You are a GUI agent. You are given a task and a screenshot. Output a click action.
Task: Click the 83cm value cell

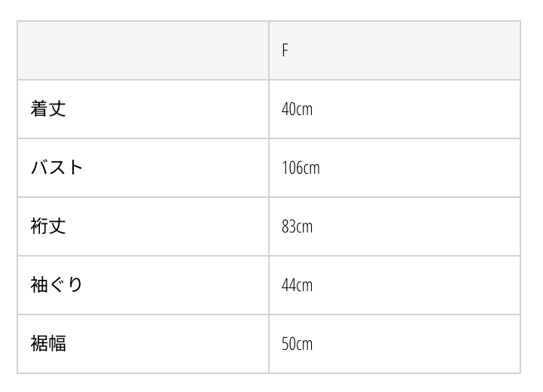click(297, 226)
